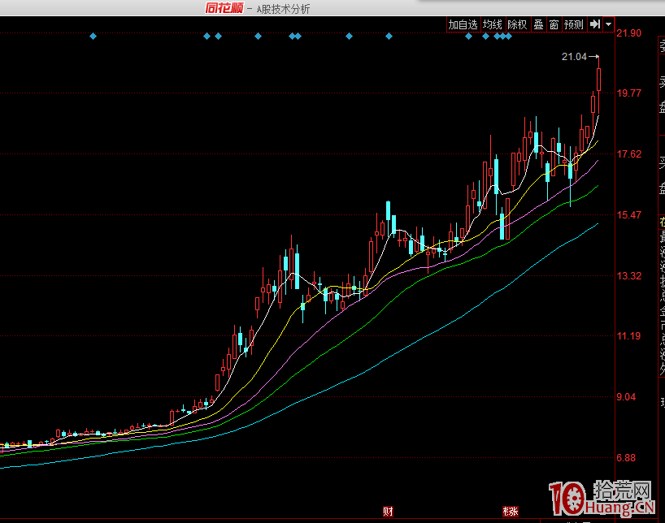The height and width of the screenshot is (523, 665).
Task: Click the 15.47 price axis label
Action: click(x=629, y=215)
